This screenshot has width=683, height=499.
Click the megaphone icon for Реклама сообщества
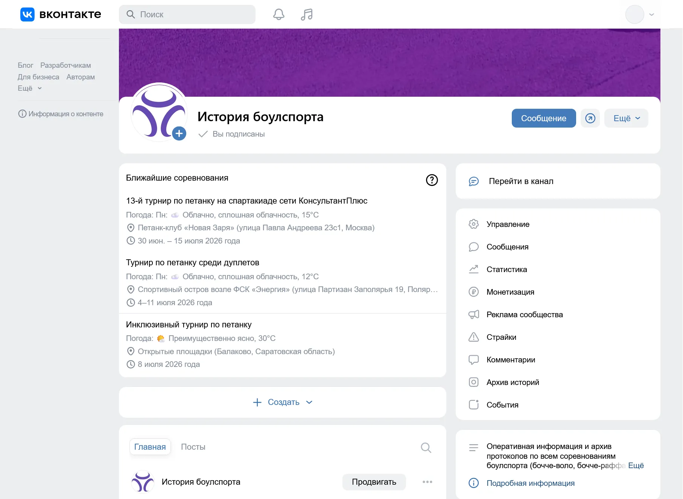click(x=473, y=315)
